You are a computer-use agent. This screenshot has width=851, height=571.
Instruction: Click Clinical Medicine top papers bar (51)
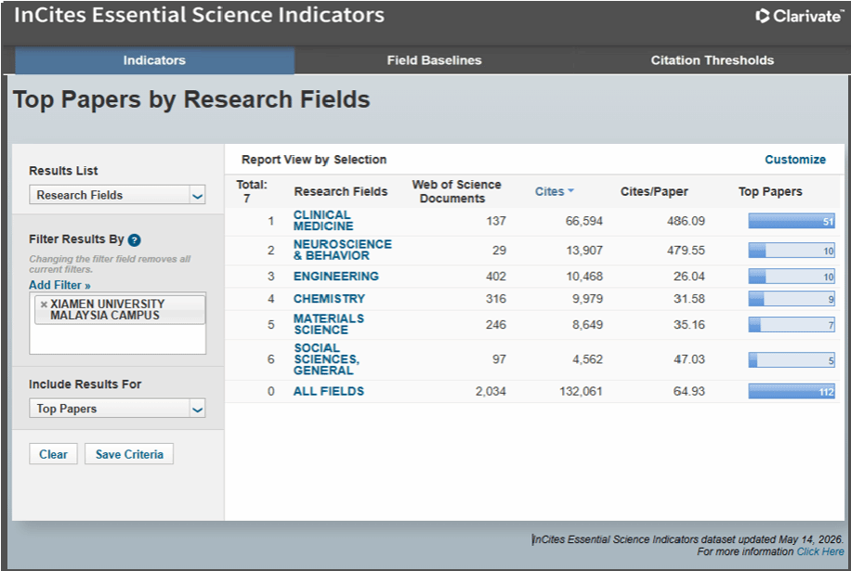(x=792, y=221)
